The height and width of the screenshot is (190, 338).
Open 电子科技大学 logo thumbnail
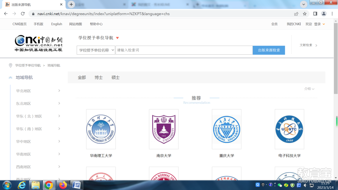[x=289, y=129]
